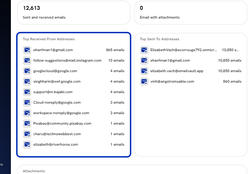251x174 pixels.
Task: Click the 860 emails count
Action: coord(232,82)
